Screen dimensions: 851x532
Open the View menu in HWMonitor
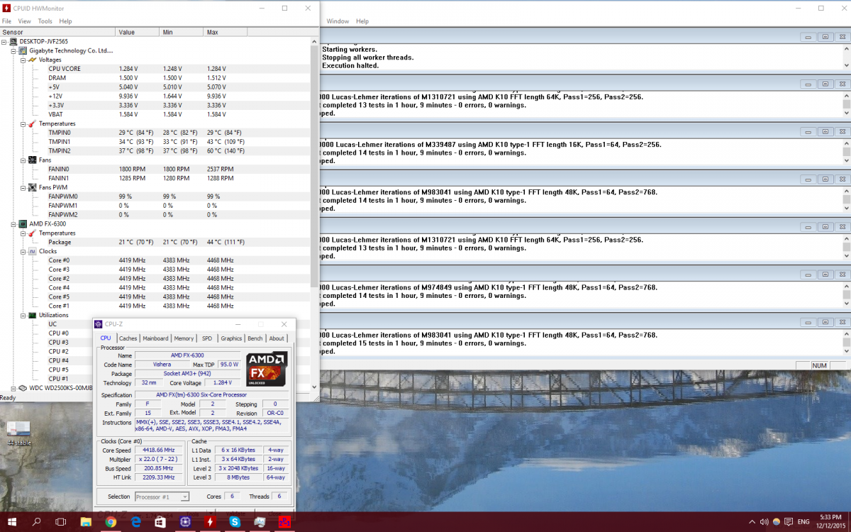click(x=24, y=21)
